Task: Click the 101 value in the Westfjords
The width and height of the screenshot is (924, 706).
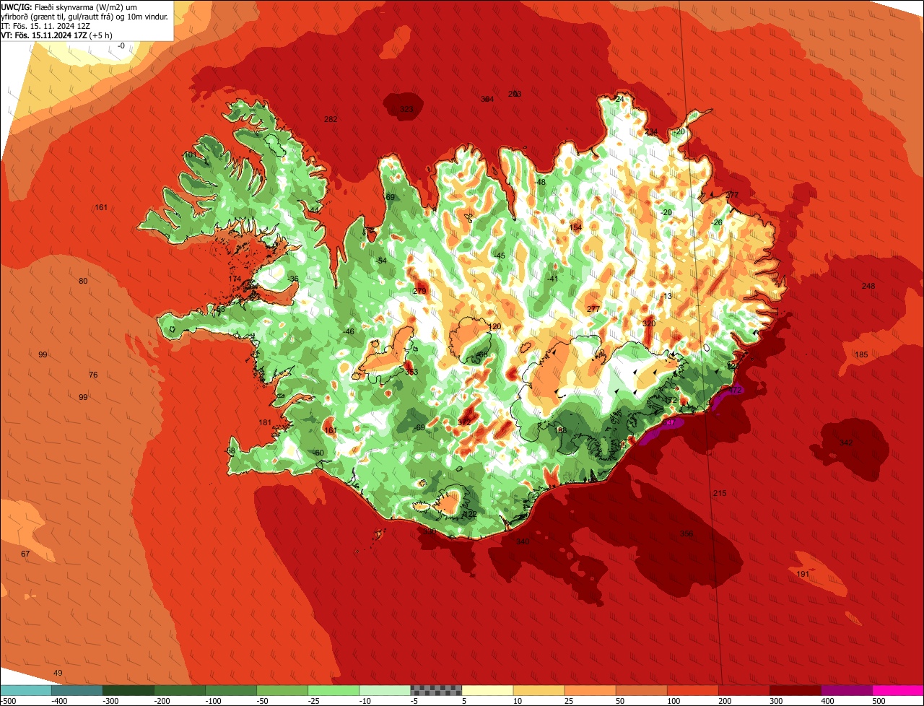Action: pos(189,154)
